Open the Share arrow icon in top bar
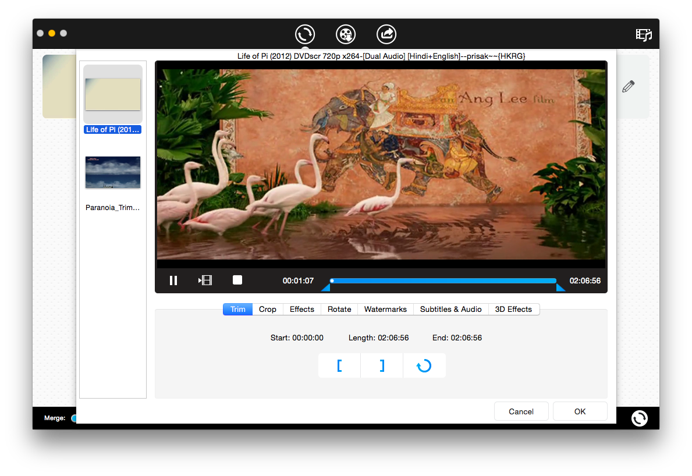 click(386, 34)
